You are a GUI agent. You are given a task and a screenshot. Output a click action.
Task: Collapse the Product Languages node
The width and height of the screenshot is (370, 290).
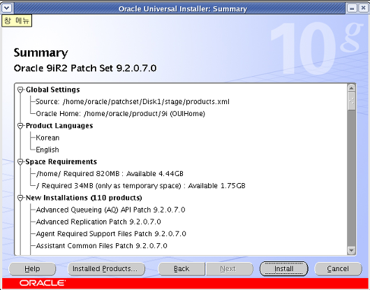pos(20,126)
